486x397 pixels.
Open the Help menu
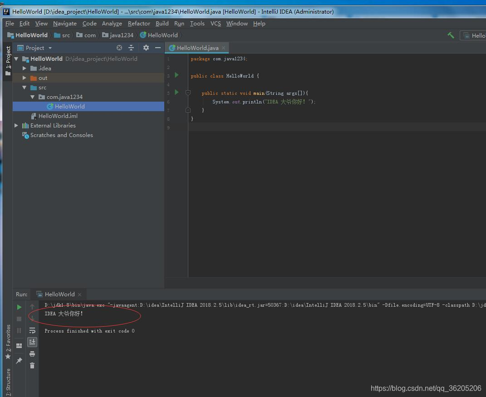259,24
